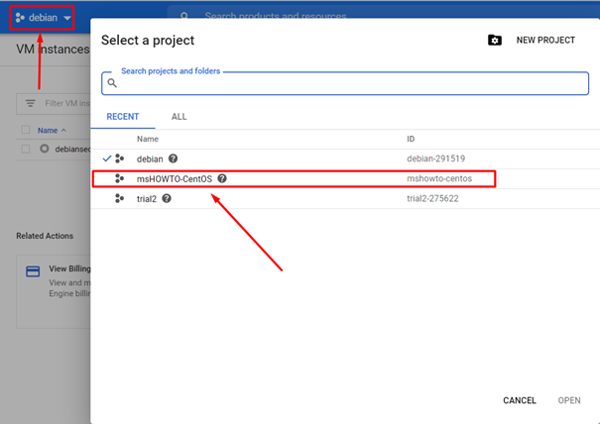Click the NEW PROJECT button
The image size is (600, 424).
click(545, 41)
